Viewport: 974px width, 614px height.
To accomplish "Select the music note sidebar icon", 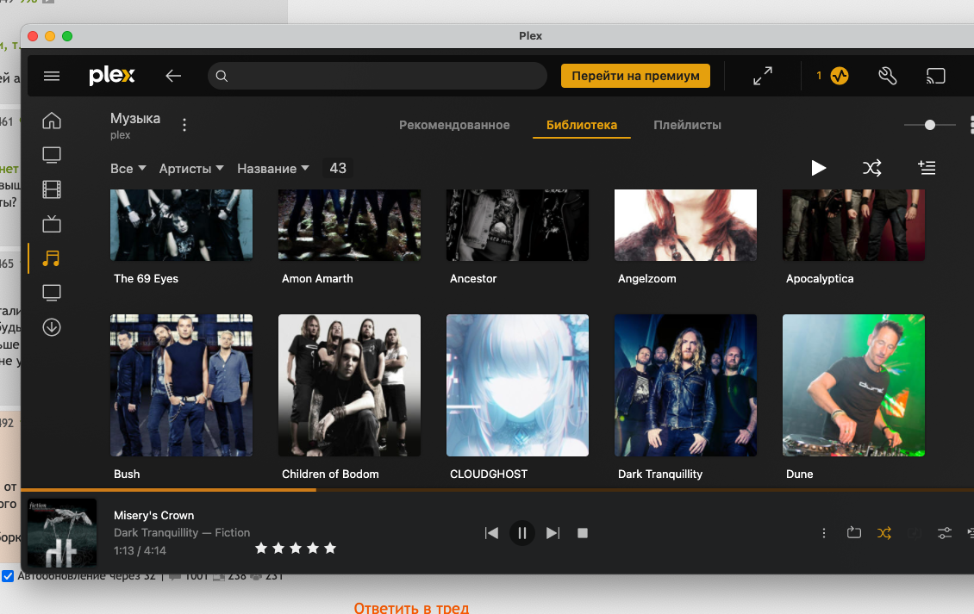I will 52,258.
